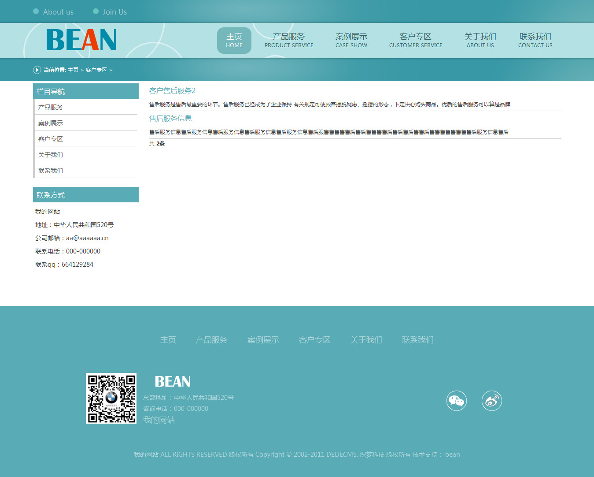This screenshot has height=477, width=594.
Task: Click the BEAN logo in header
Action: pyautogui.click(x=81, y=40)
